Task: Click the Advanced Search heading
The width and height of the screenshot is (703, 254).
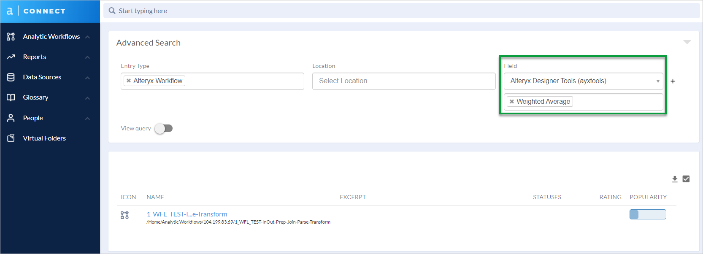Action: point(149,43)
